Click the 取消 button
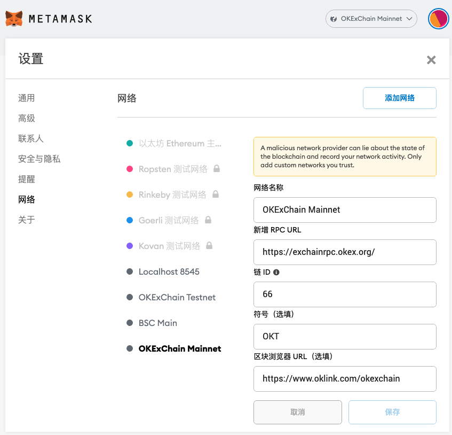 tap(297, 412)
